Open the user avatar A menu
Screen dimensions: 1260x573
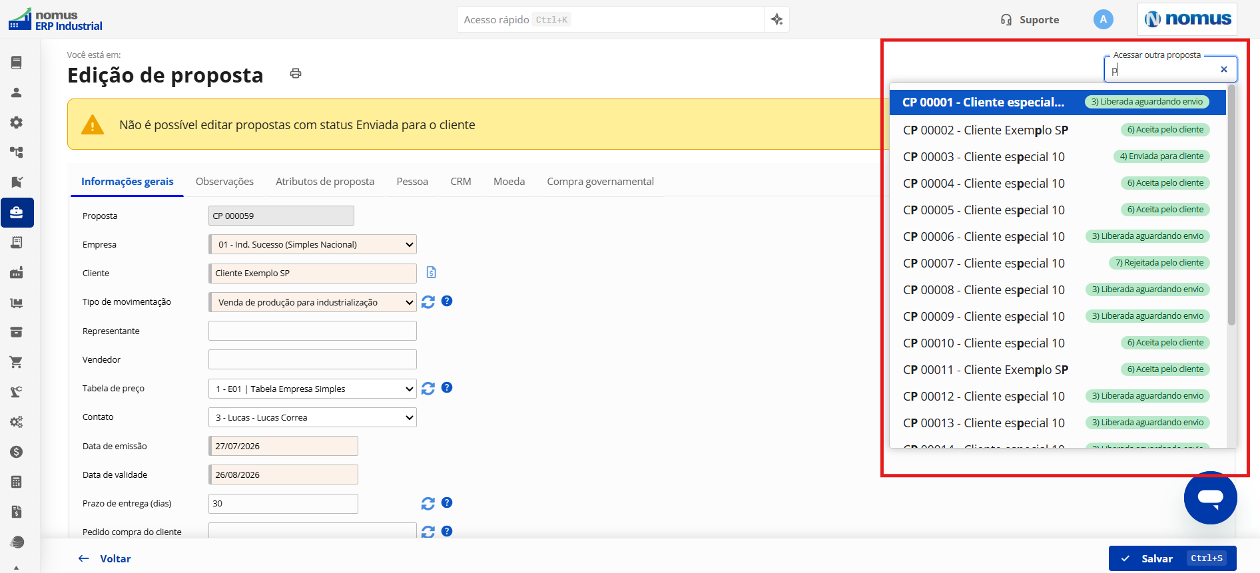1103,19
